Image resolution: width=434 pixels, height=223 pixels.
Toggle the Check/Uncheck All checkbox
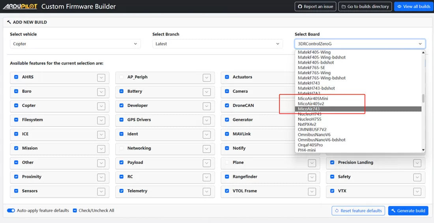point(75,211)
